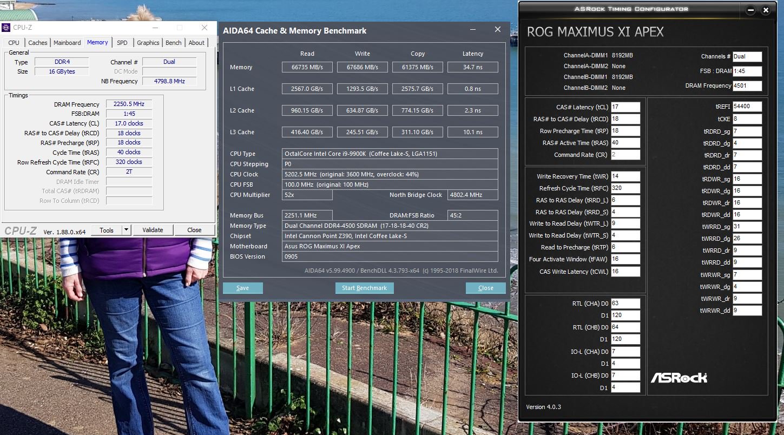The height and width of the screenshot is (435, 784).
Task: Click the tRCD field in Timing Configurator
Action: point(625,119)
